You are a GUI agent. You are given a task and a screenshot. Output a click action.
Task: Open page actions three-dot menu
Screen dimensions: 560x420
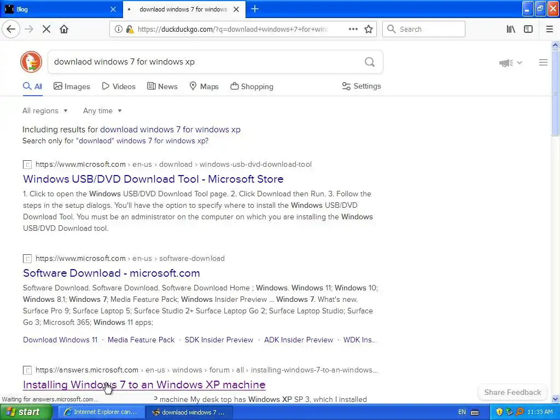[353, 30]
